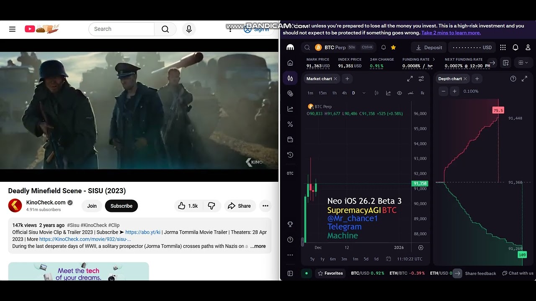Share the SISU video

tap(240, 206)
